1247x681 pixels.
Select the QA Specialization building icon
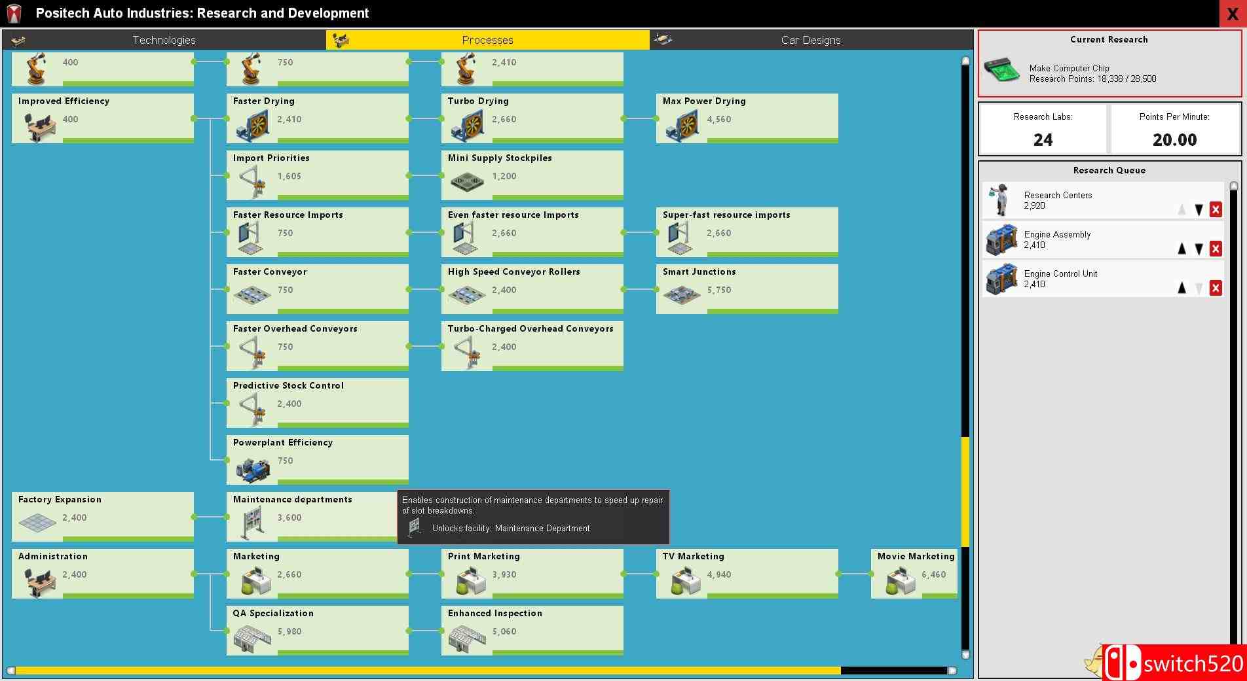point(252,638)
